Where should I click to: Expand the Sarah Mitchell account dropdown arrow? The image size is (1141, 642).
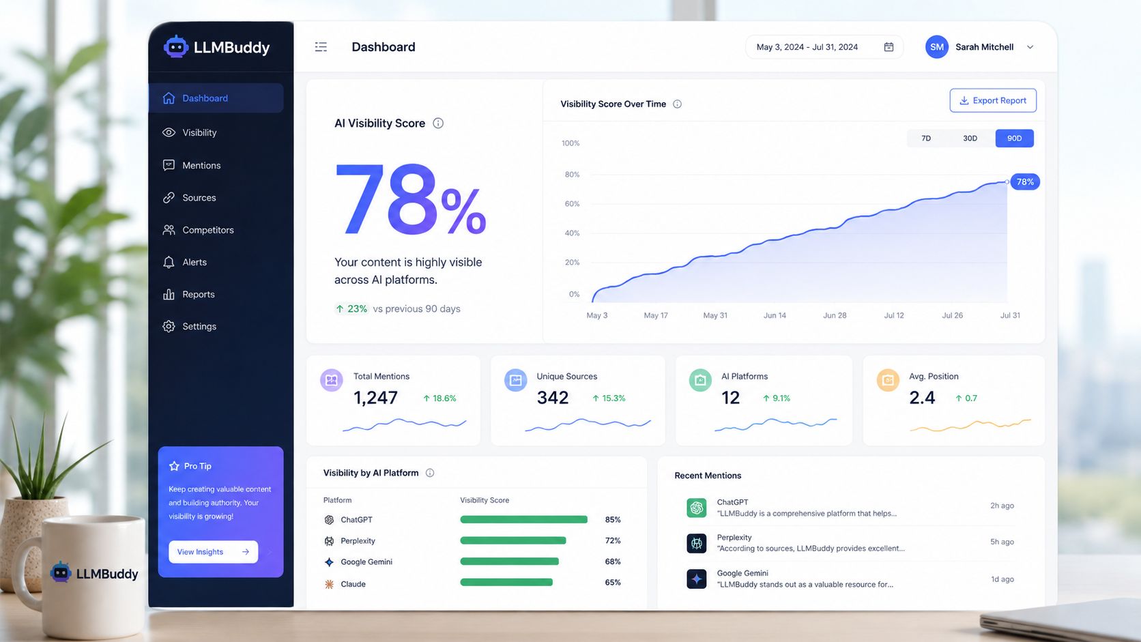coord(1030,47)
